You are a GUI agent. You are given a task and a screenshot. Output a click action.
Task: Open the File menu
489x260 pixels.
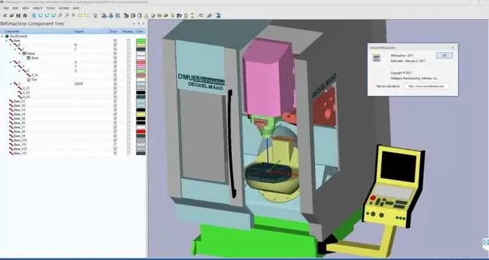pyautogui.click(x=6, y=8)
